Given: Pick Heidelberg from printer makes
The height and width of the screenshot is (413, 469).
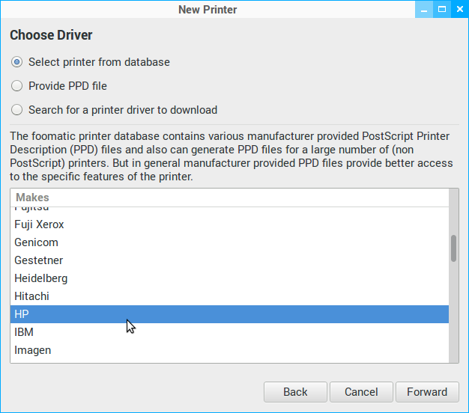Looking at the screenshot, I should click(41, 278).
